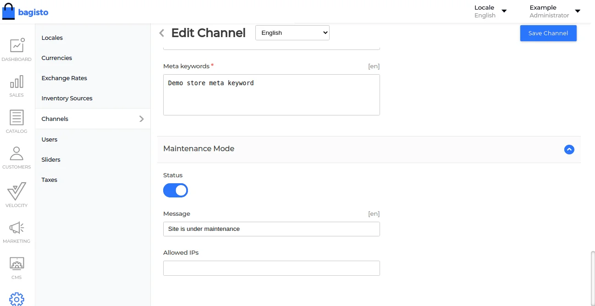Open the Dashboard icon in sidebar
Screen dimensions: 595x306
tap(17, 46)
